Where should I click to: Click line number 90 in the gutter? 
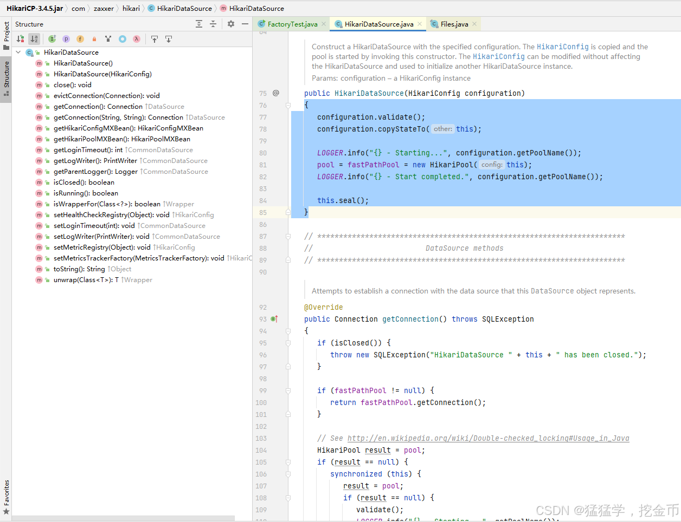(x=263, y=272)
